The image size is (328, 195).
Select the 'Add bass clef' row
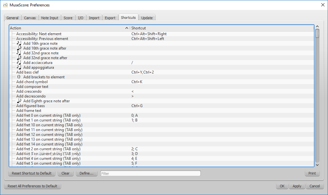tap(161, 72)
